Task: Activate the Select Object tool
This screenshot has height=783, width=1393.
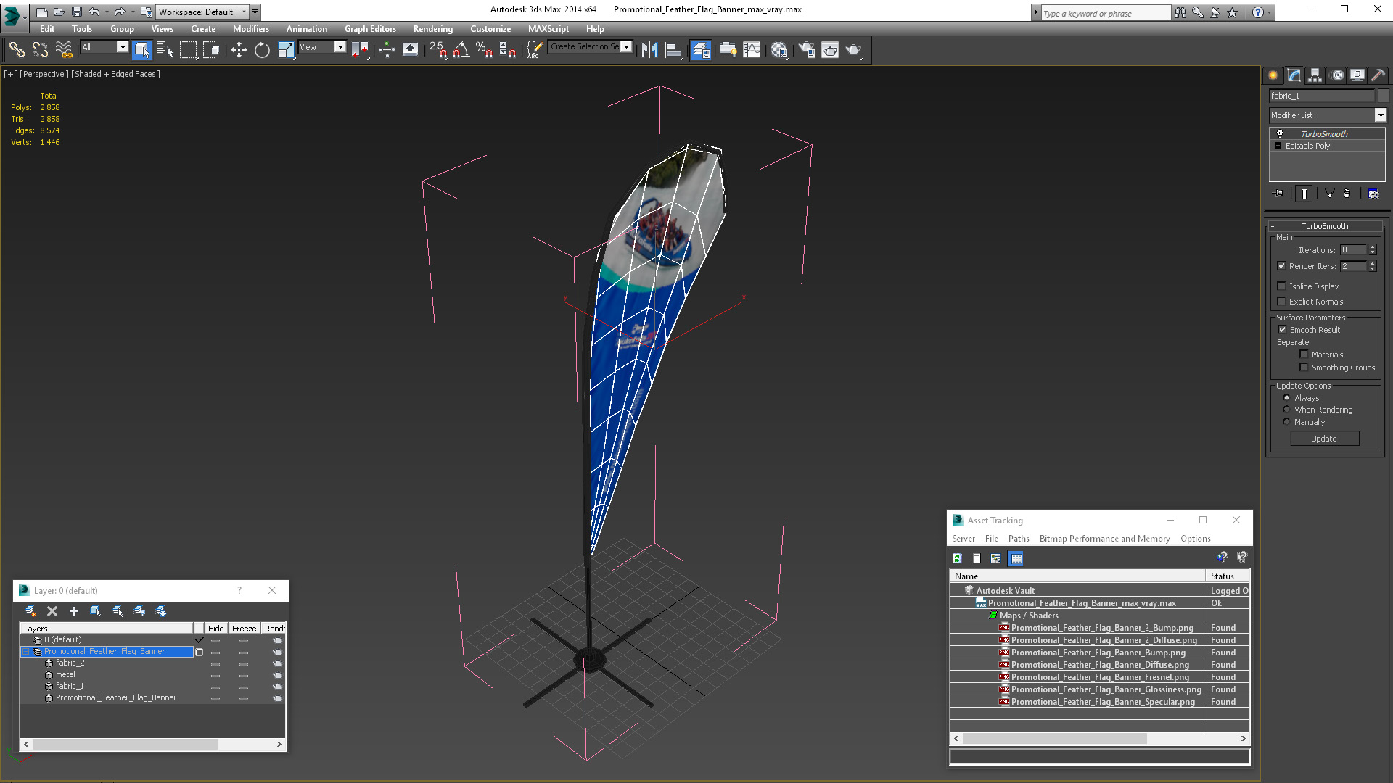Action: point(141,49)
